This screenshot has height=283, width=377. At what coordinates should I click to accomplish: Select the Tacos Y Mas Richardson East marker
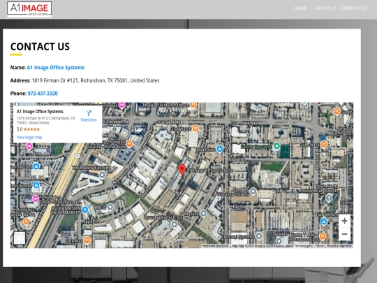[323, 237]
